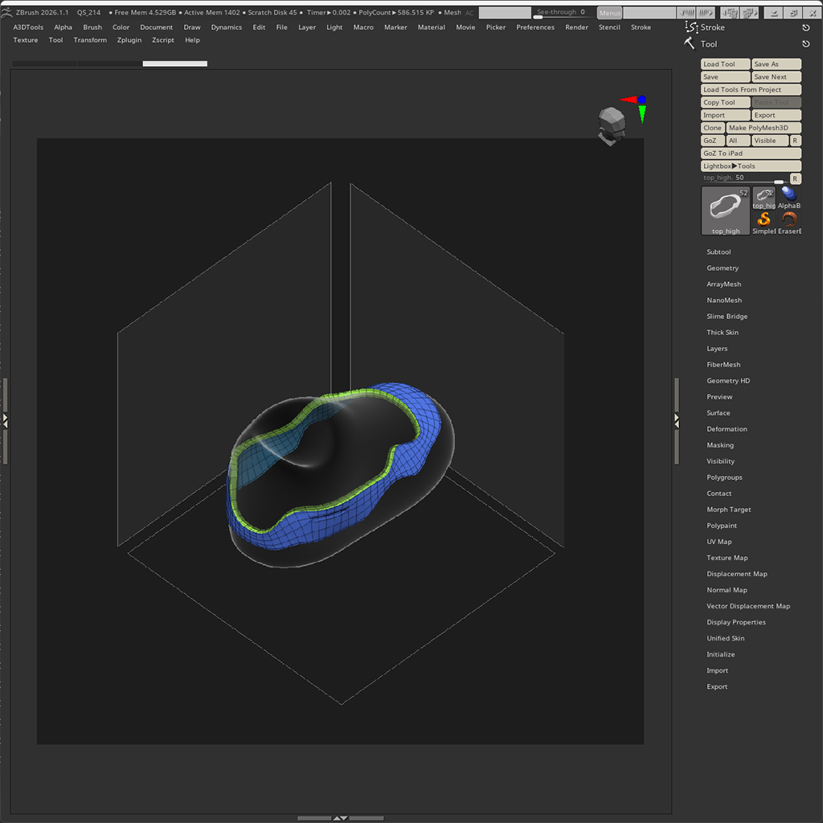Click the R button next to GoZ Visible
Image resolution: width=823 pixels, height=823 pixels.
pyautogui.click(x=795, y=141)
